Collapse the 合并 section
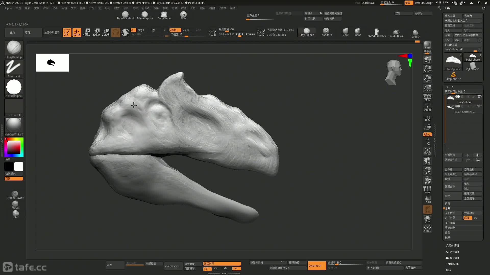 pos(448,208)
